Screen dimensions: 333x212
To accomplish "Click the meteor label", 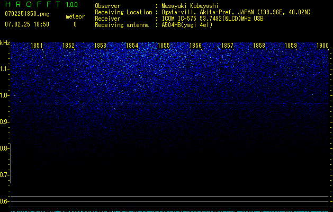I will tap(75, 16).
